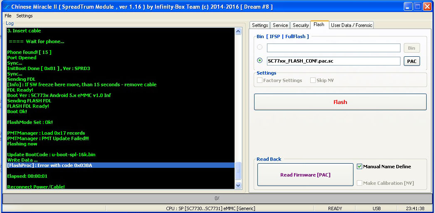Switch to the Security tab

pos(300,25)
